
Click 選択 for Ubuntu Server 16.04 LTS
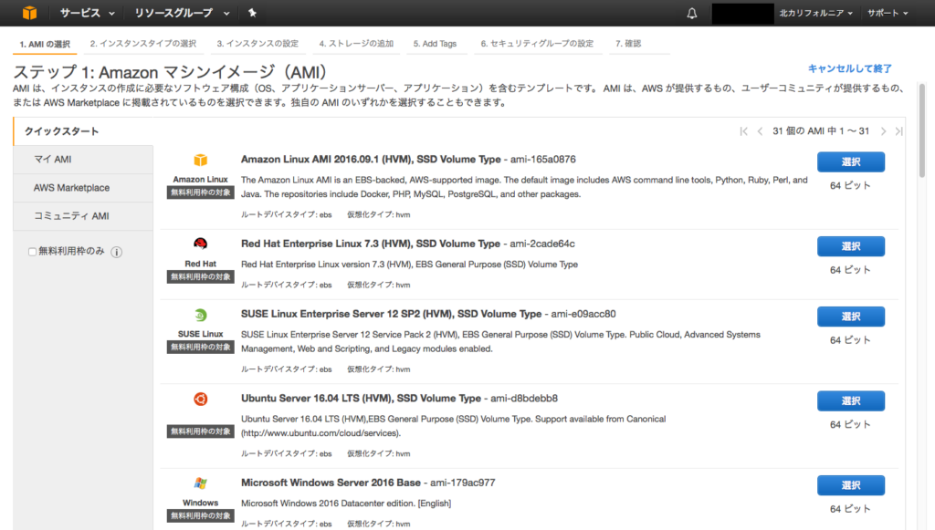[x=851, y=401]
